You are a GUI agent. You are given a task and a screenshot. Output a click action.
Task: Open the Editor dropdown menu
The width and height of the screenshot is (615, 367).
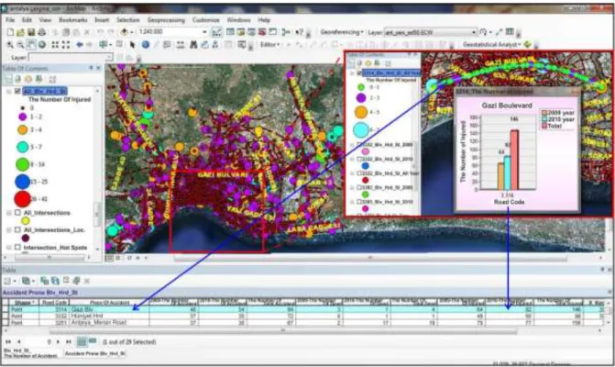pos(269,45)
